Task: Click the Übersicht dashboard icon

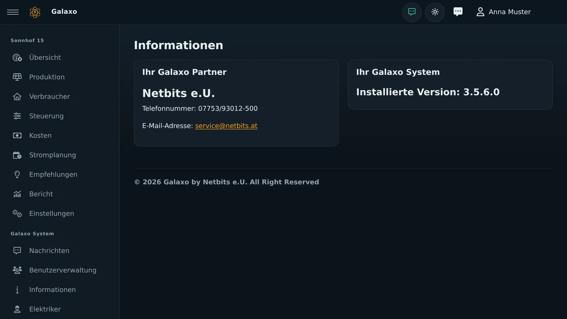Action: 17,57
